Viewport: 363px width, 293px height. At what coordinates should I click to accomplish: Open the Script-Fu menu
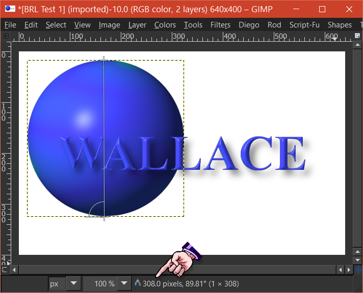click(304, 25)
